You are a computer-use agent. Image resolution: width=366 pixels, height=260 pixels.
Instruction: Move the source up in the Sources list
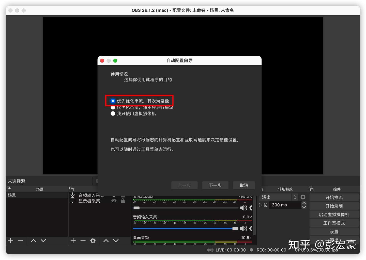coord(106,241)
